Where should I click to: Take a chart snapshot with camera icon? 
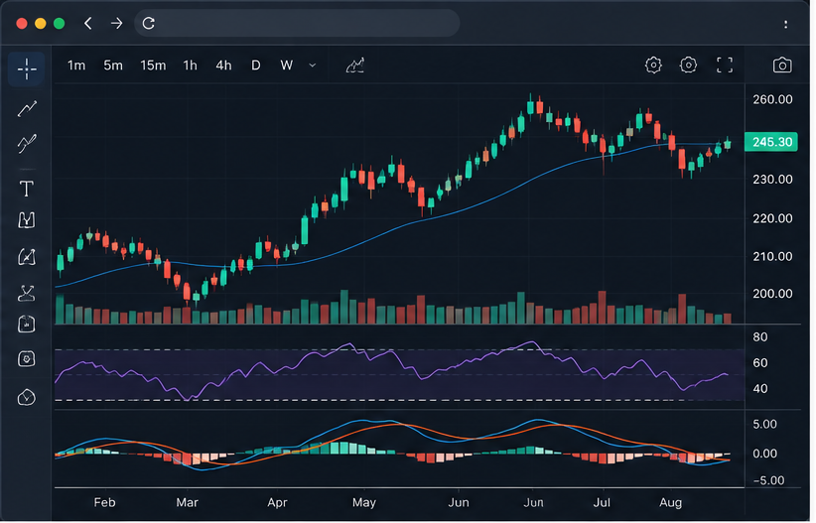[782, 65]
